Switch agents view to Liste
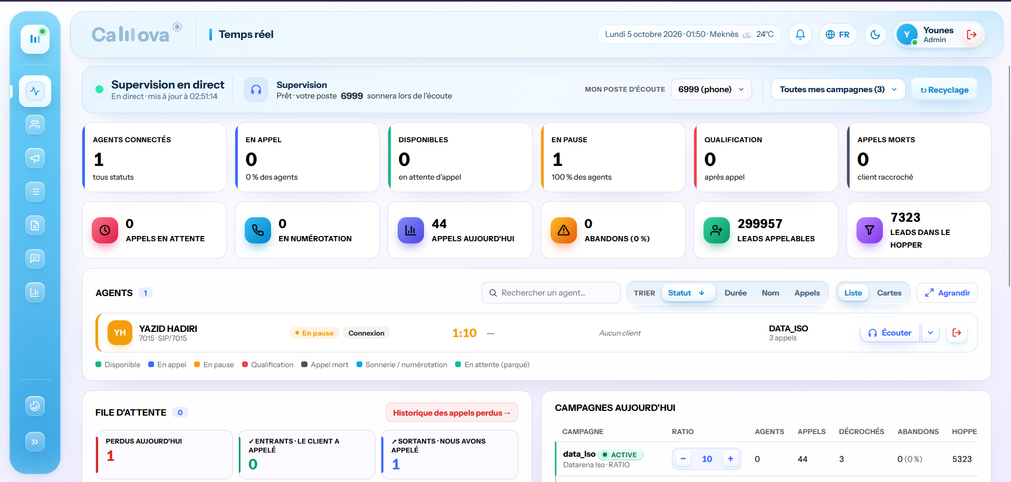 pyautogui.click(x=853, y=293)
